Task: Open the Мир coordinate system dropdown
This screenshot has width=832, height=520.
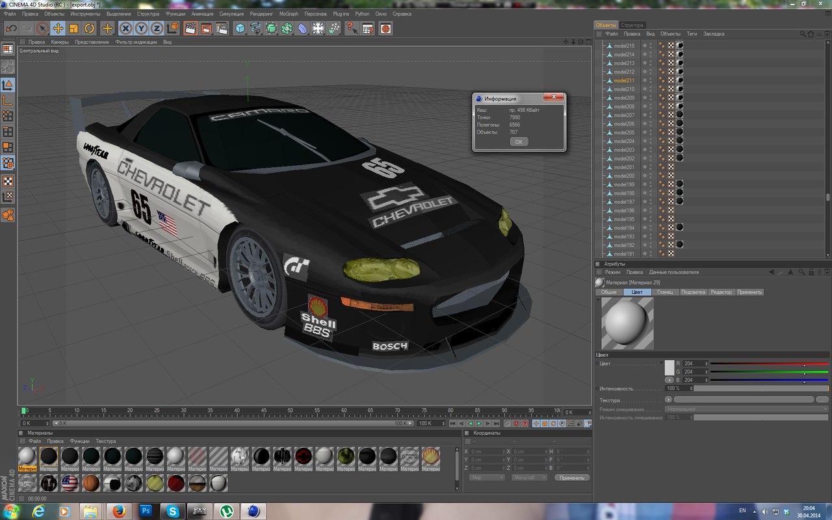Action: pos(486,478)
